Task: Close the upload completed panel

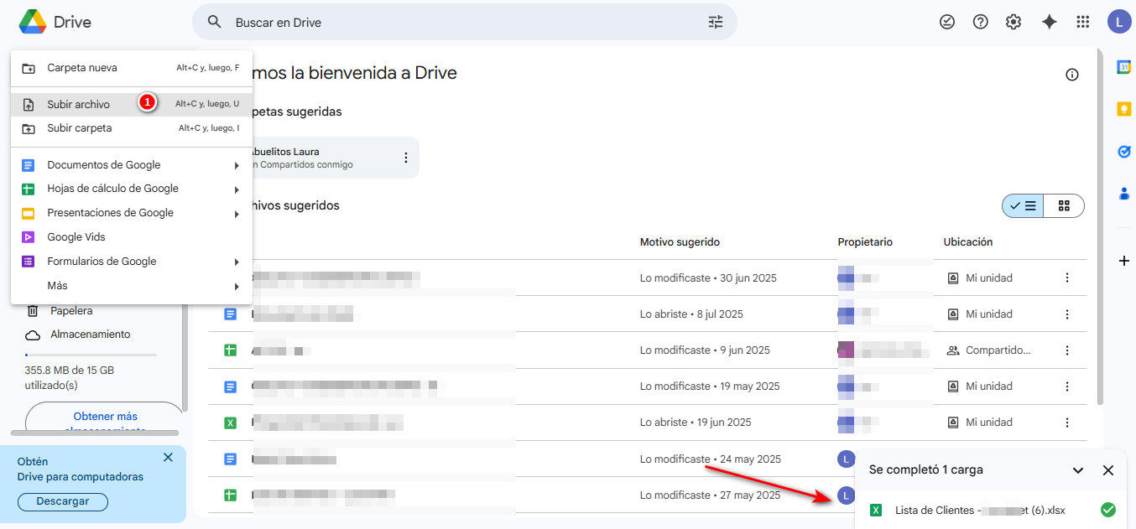Action: [x=1108, y=470]
